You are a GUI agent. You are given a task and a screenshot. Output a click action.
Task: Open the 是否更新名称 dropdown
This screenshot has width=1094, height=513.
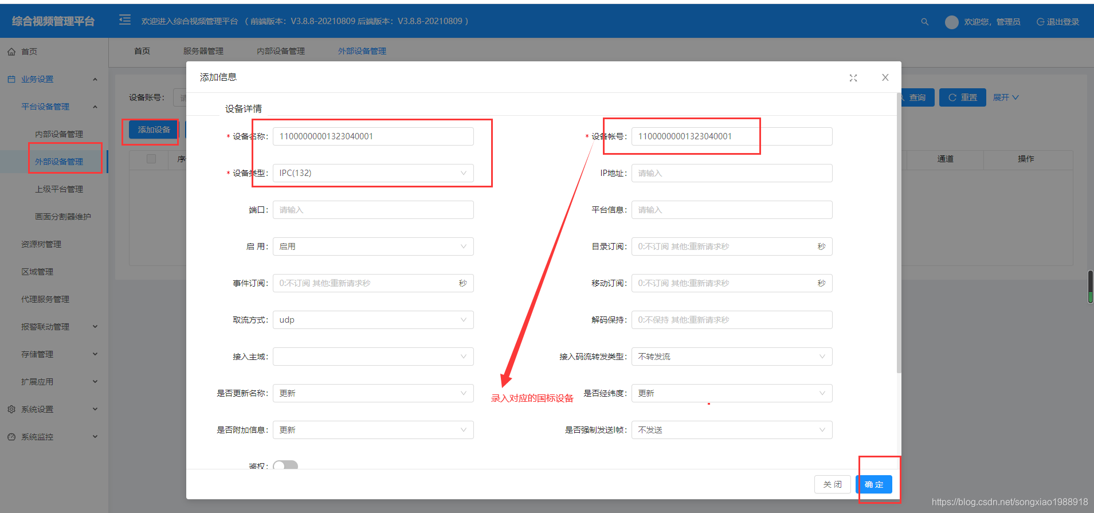click(373, 393)
